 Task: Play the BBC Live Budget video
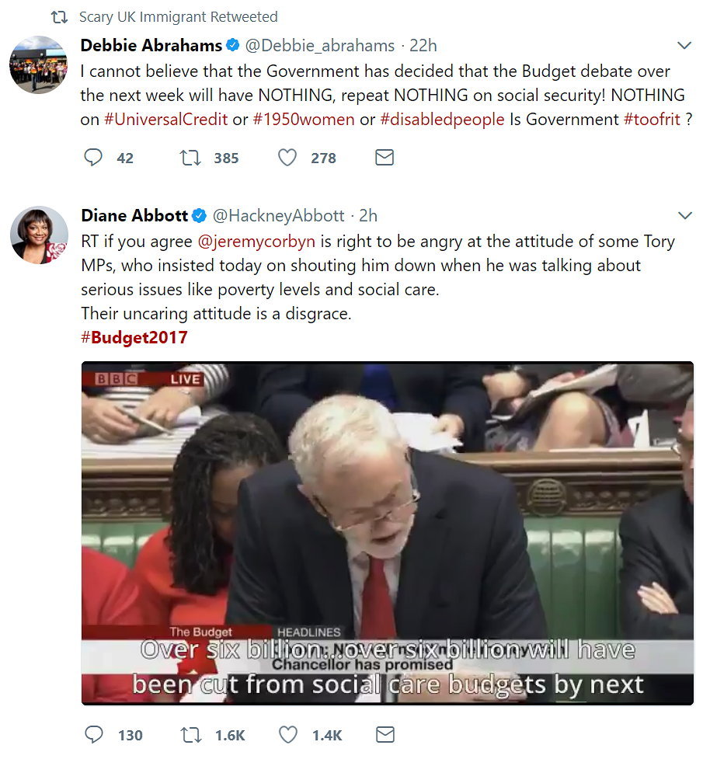click(388, 533)
